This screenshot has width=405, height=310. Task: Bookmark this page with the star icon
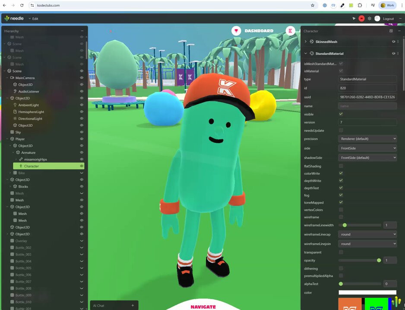[x=313, y=5]
